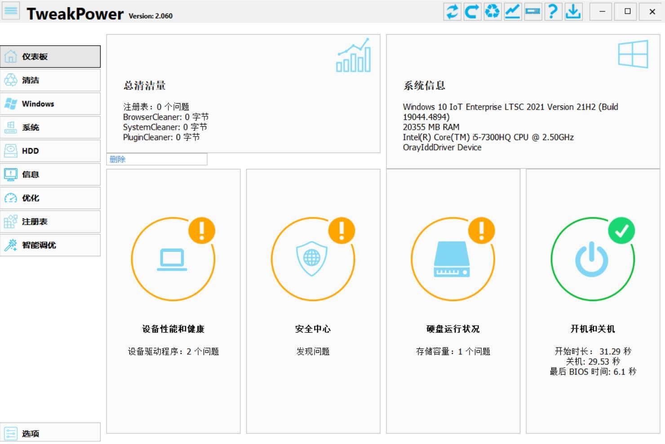Click 'Version: 2.060' in title bar
The height and width of the screenshot is (444, 665).
point(151,16)
